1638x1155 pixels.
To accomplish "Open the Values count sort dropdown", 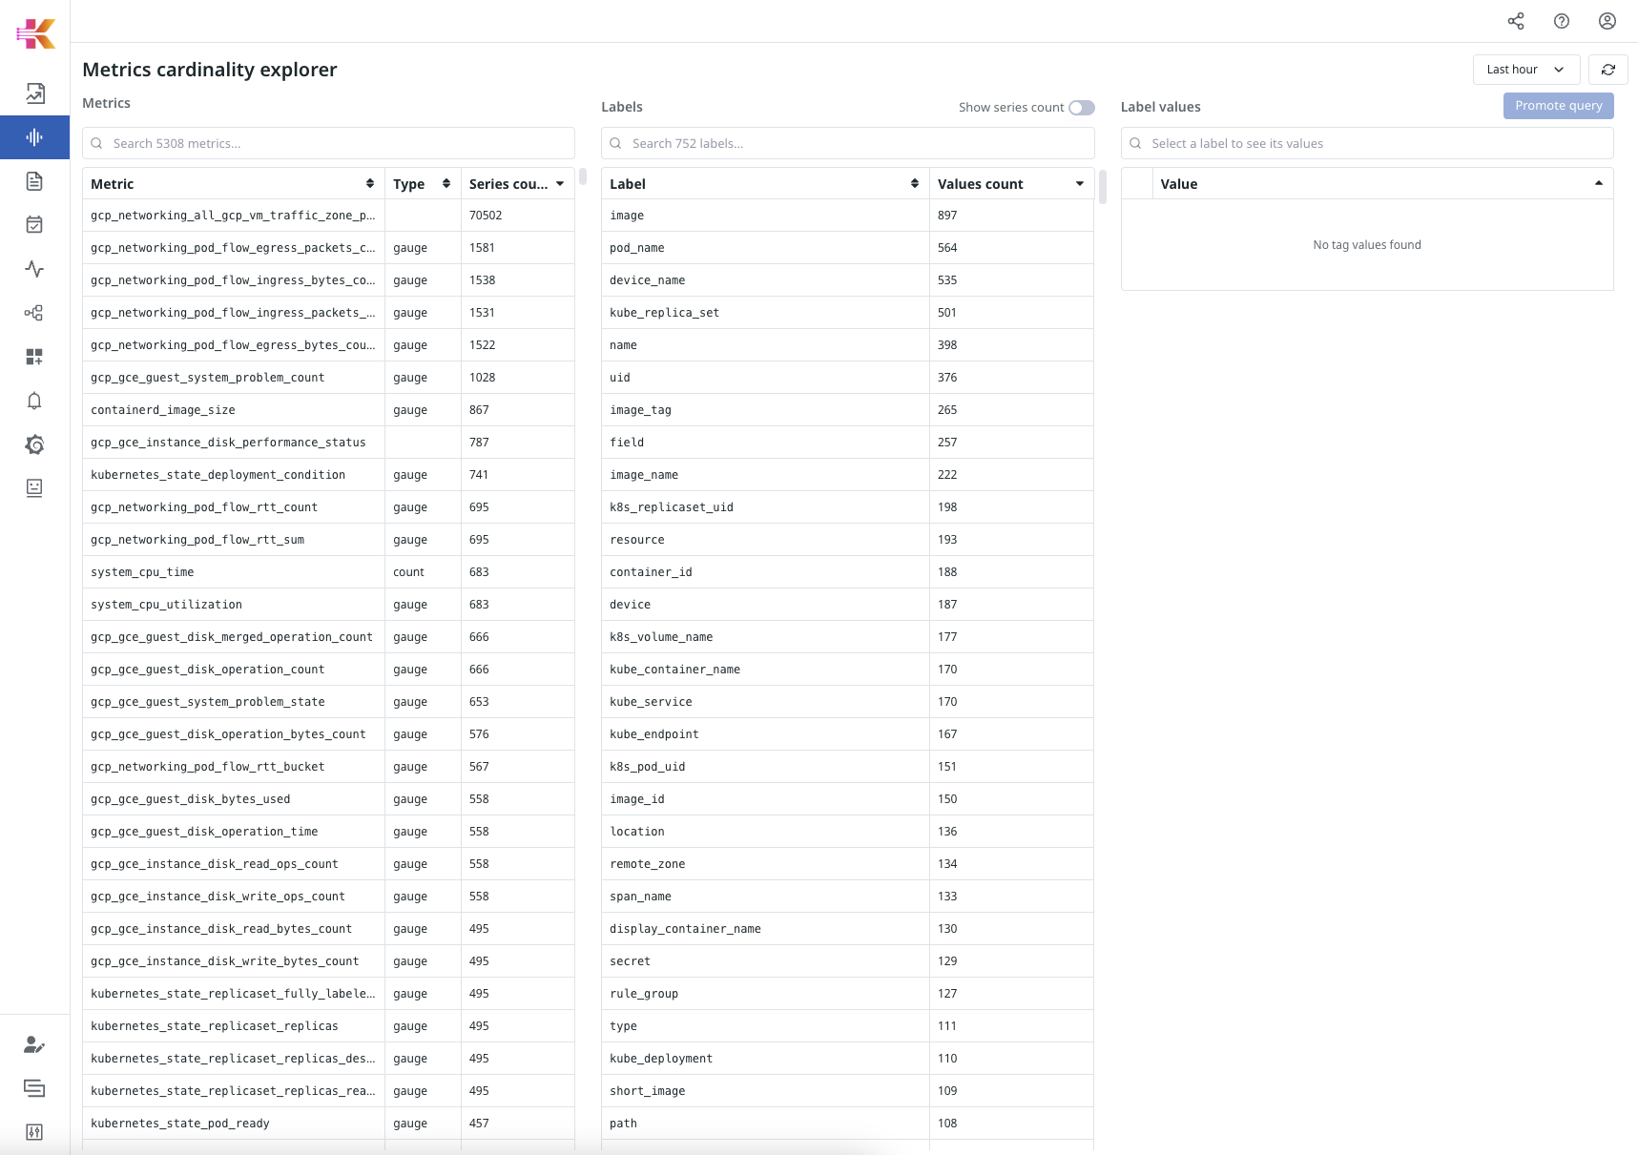I will tap(1079, 183).
